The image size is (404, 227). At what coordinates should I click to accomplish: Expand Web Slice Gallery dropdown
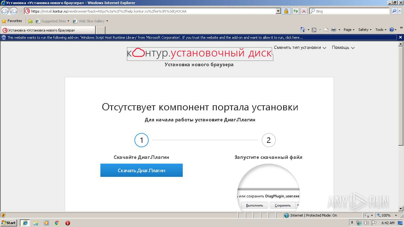pyautogui.click(x=107, y=21)
